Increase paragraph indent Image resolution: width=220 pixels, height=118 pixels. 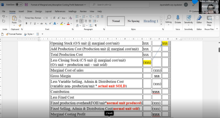click(102, 17)
